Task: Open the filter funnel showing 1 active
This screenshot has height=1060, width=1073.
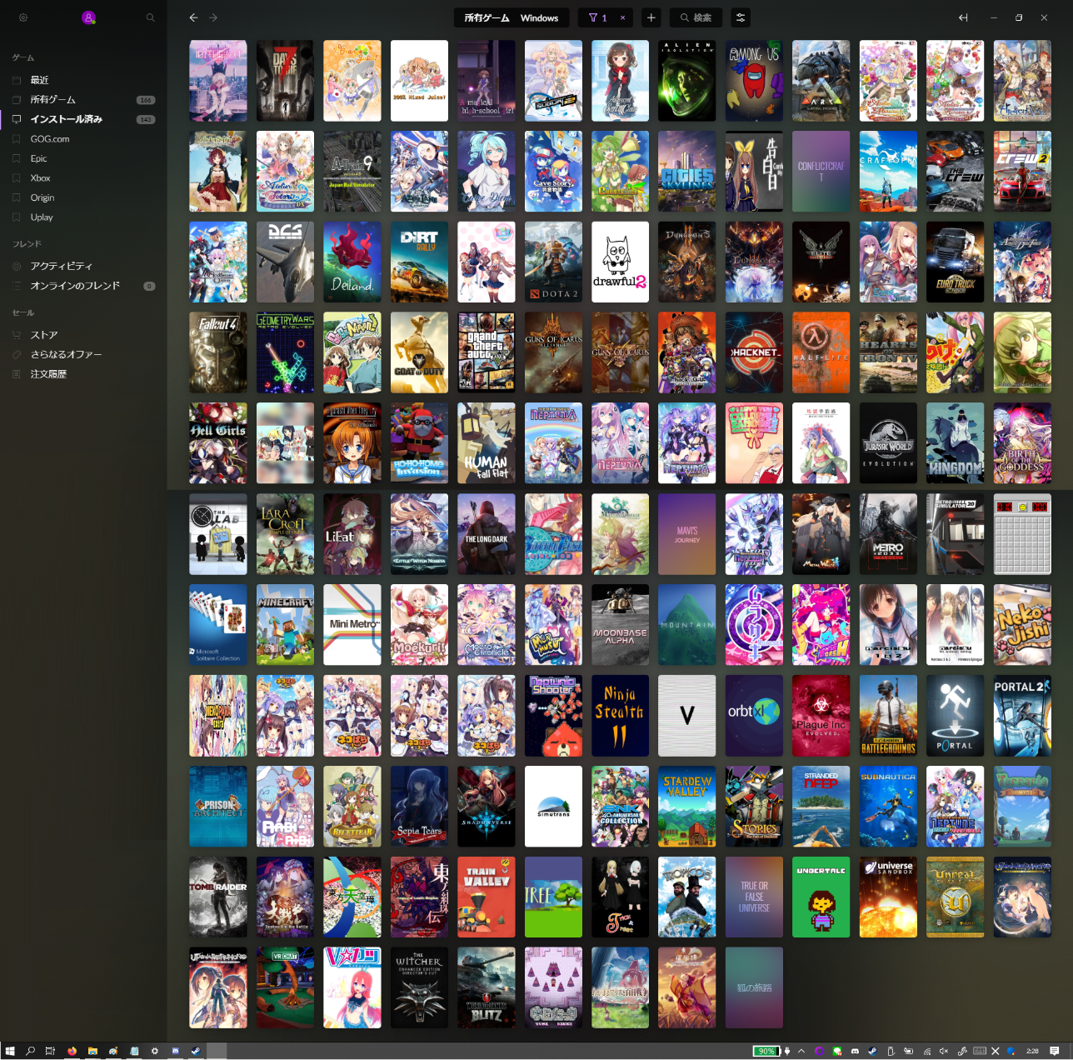Action: point(597,17)
